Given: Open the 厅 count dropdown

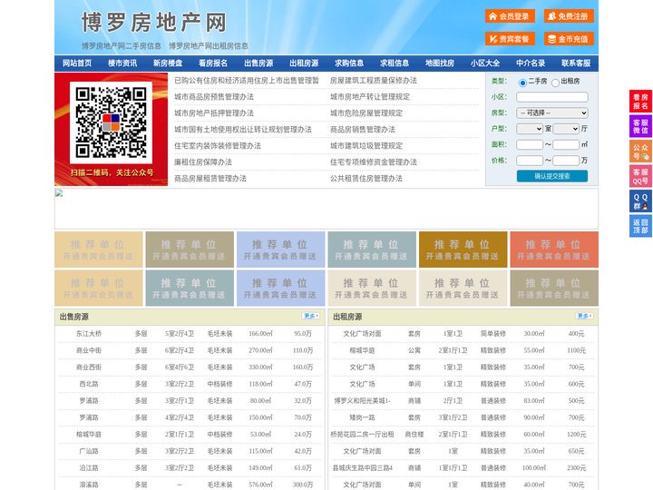Looking at the screenshot, I should click(x=566, y=129).
